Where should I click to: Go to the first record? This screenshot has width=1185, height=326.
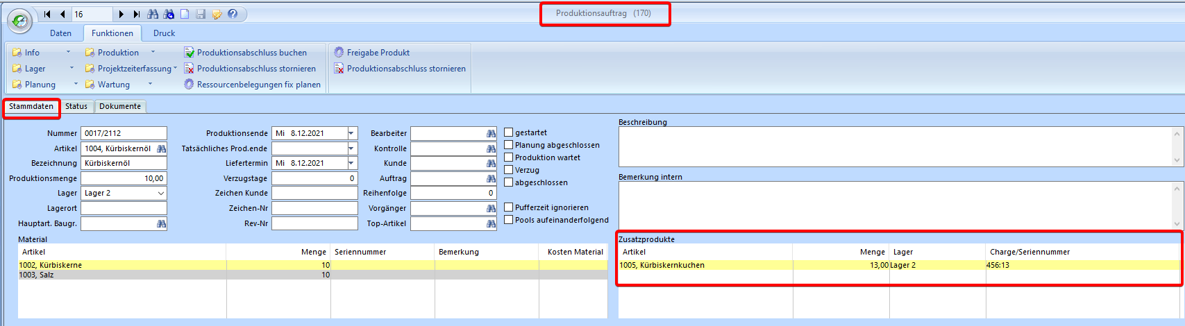point(47,14)
